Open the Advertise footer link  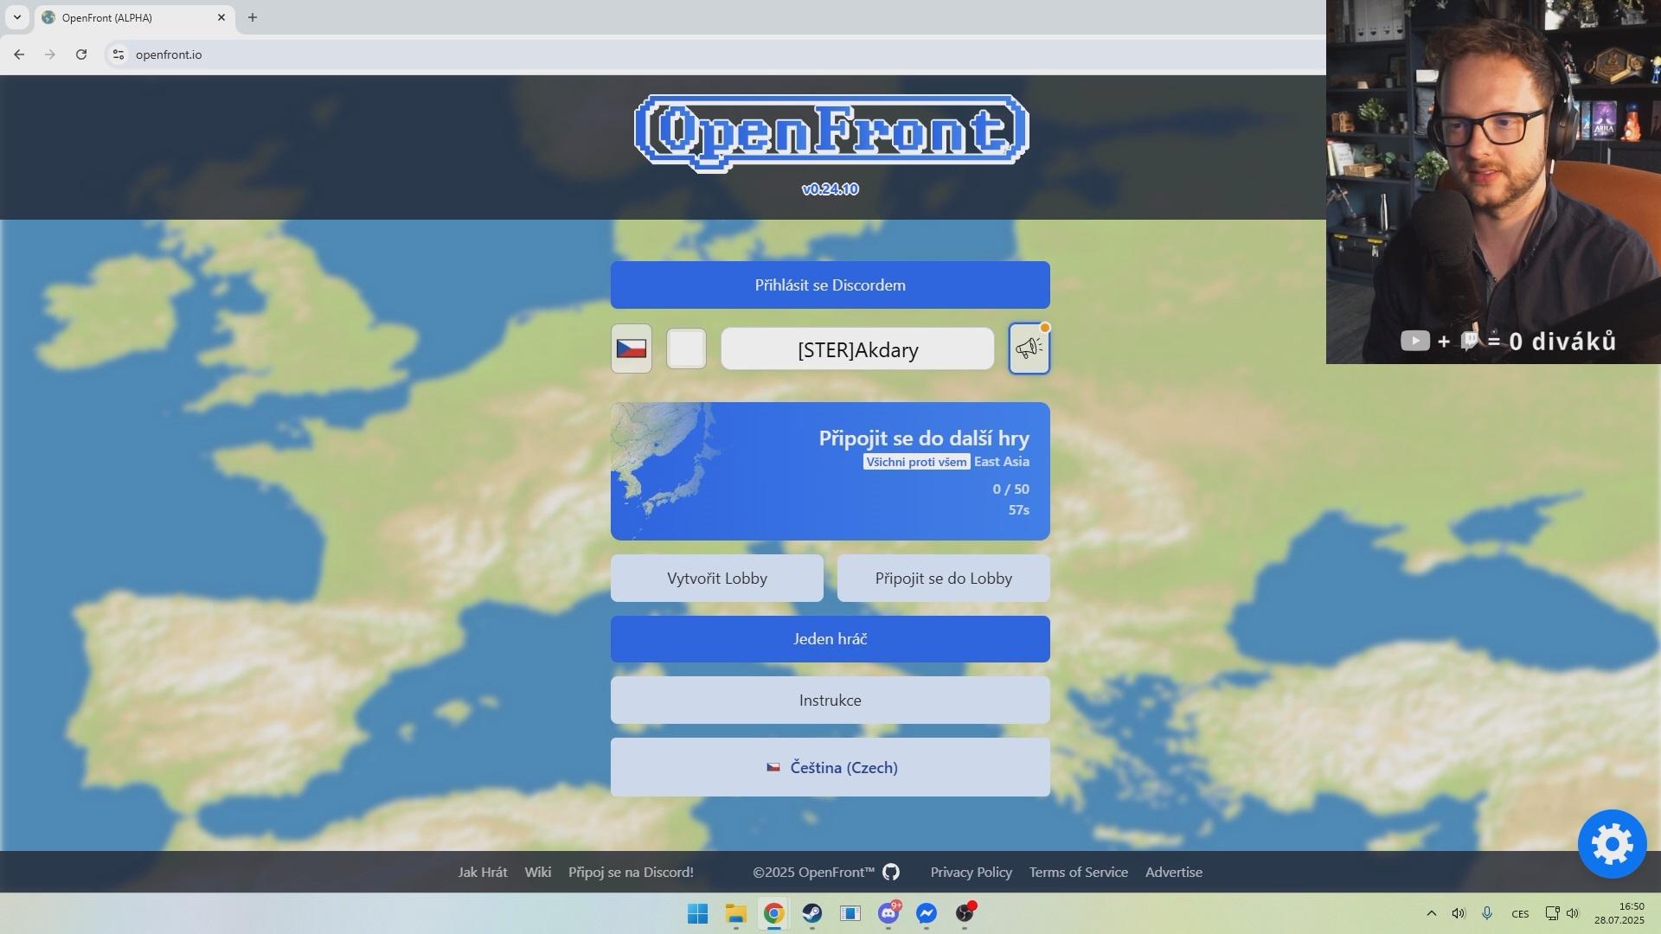(x=1173, y=872)
